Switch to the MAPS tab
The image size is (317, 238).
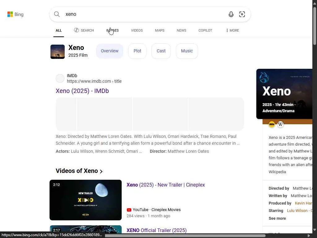[x=160, y=30]
